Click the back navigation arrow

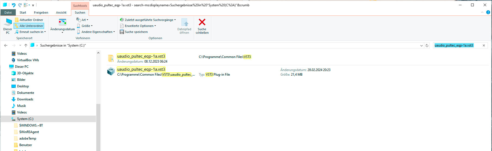click(x=6, y=45)
